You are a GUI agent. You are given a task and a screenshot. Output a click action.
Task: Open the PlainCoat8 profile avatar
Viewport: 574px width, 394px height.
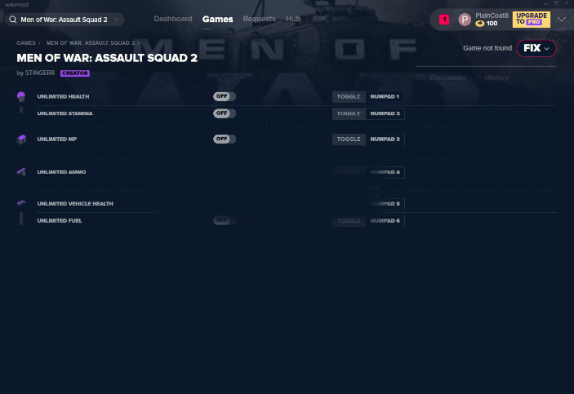[465, 20]
